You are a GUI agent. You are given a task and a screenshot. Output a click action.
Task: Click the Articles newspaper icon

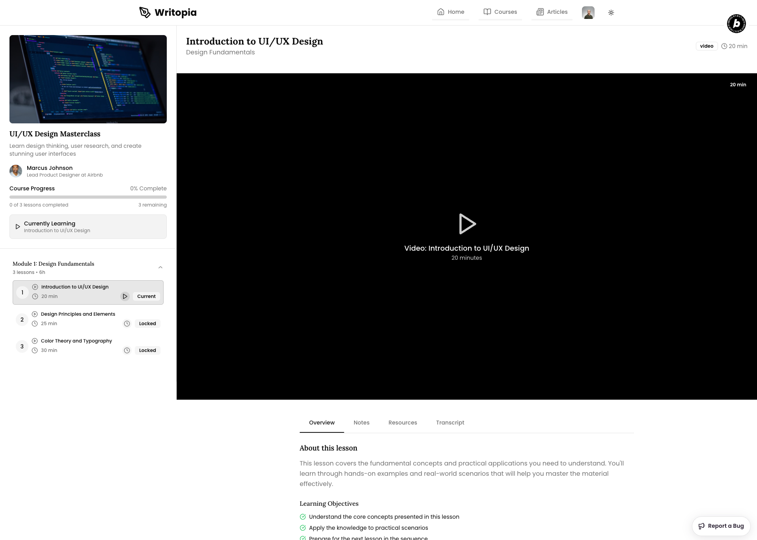[x=540, y=12]
